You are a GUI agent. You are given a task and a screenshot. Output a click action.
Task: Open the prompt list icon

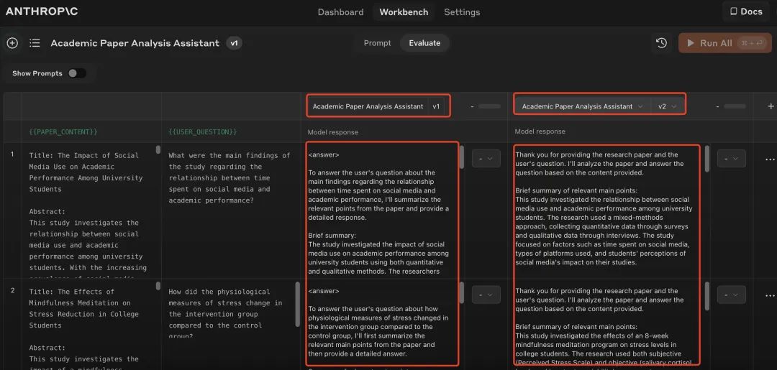(x=35, y=43)
